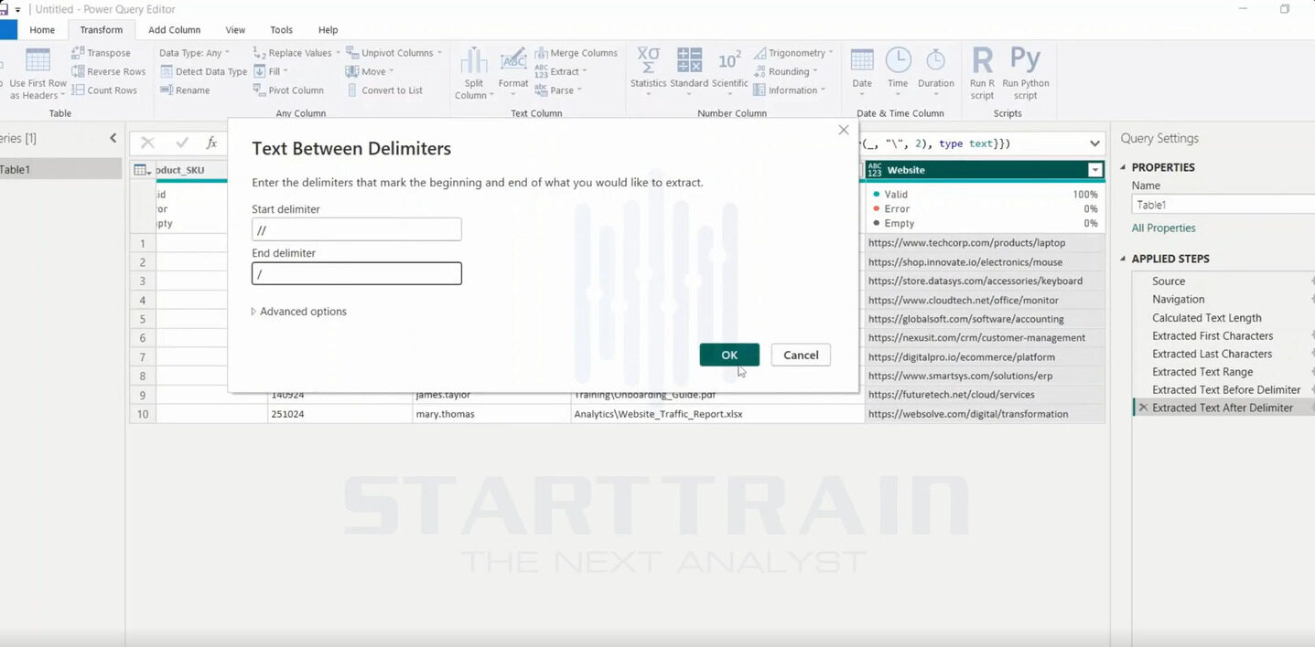The height and width of the screenshot is (647, 1315).
Task: Open Replace Values dropdown
Action: (x=296, y=53)
